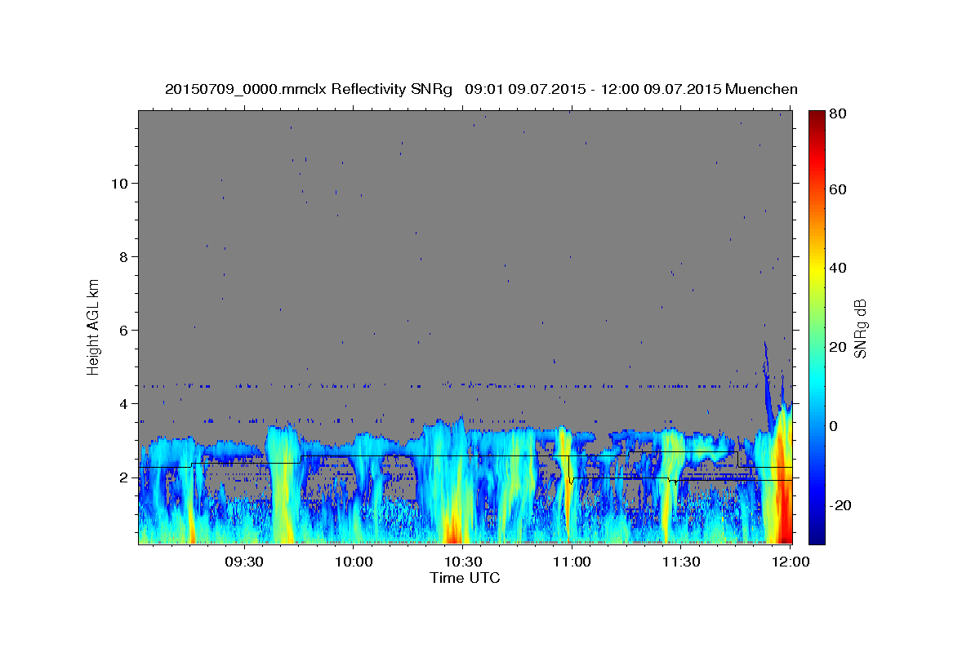Click the 11:30 time tick label

coord(681,562)
